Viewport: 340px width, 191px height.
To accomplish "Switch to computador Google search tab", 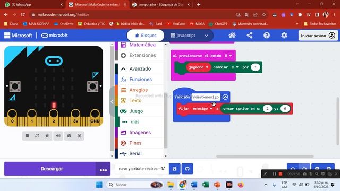I will [160, 5].
